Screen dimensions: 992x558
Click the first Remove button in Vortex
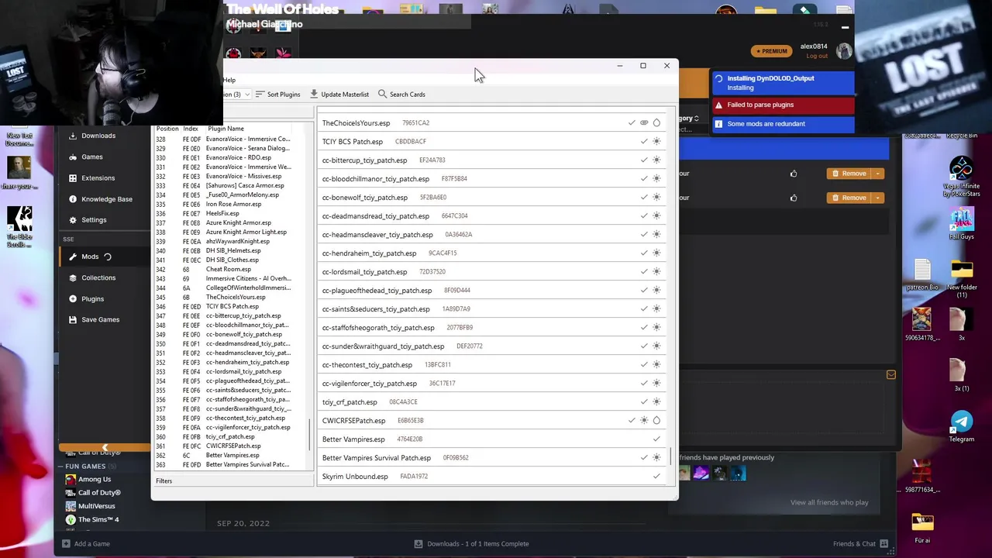pyautogui.click(x=849, y=174)
